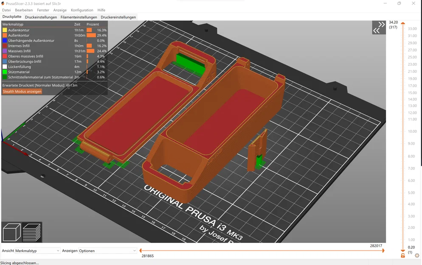The width and height of the screenshot is (422, 265).
Task: Click the Stealth Modus anzeigen button
Action: [22, 92]
